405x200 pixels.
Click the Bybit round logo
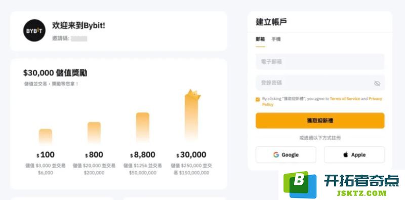pyautogui.click(x=34, y=30)
